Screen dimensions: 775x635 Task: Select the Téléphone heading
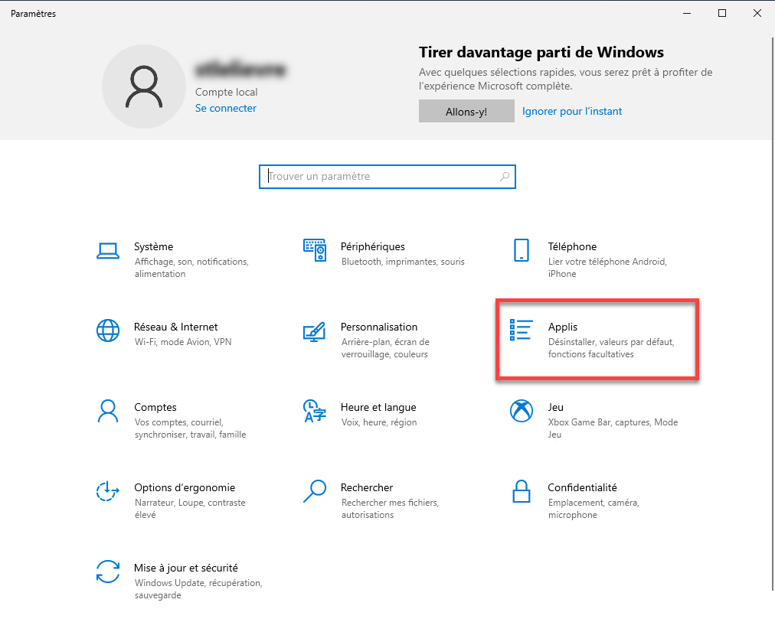(x=572, y=246)
